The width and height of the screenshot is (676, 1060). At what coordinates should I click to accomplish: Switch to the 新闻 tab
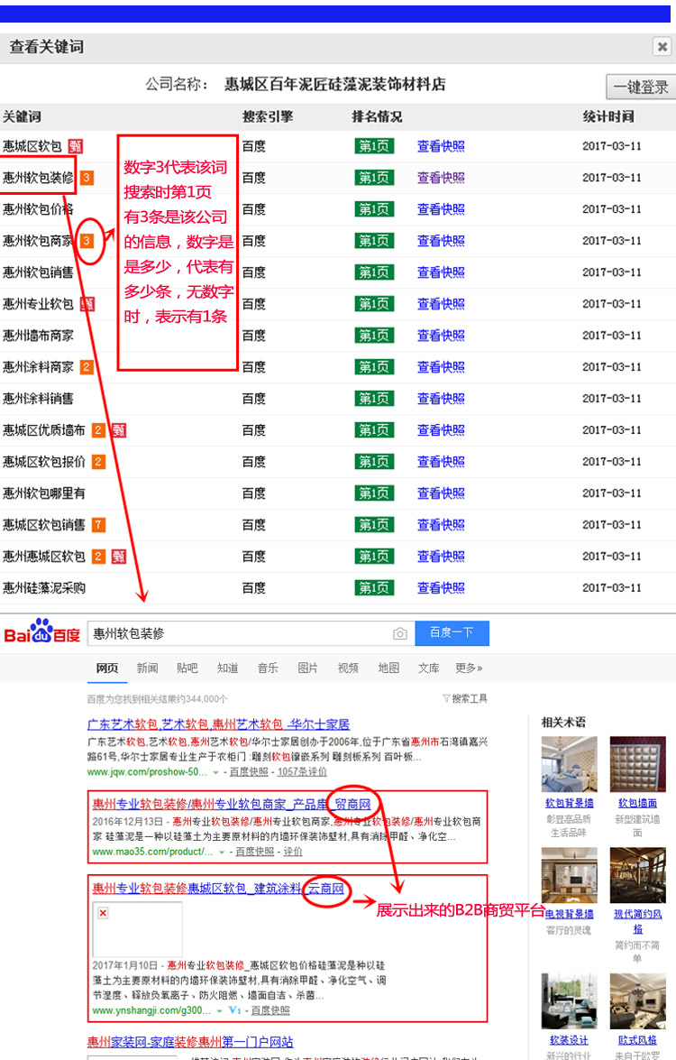(x=147, y=668)
